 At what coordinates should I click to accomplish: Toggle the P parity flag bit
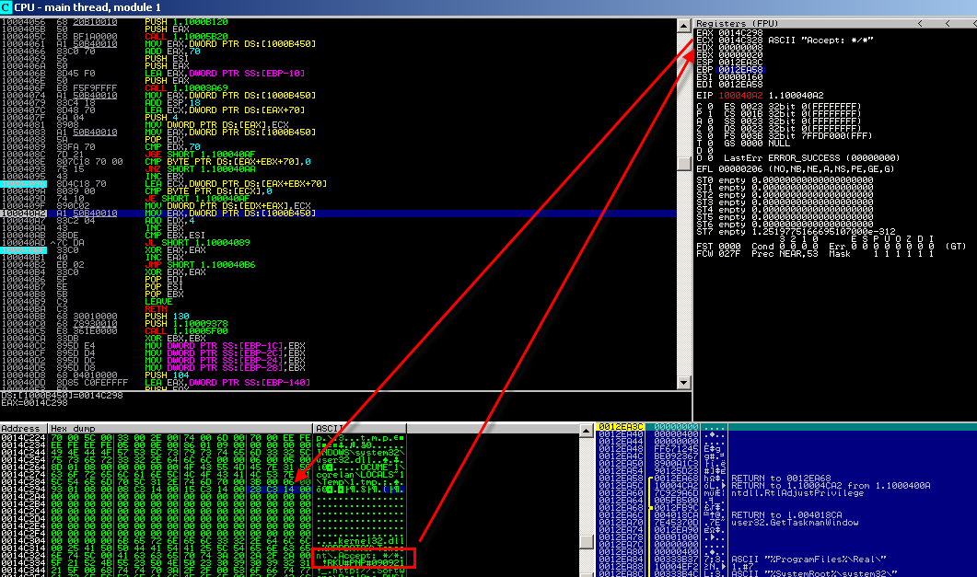704,113
